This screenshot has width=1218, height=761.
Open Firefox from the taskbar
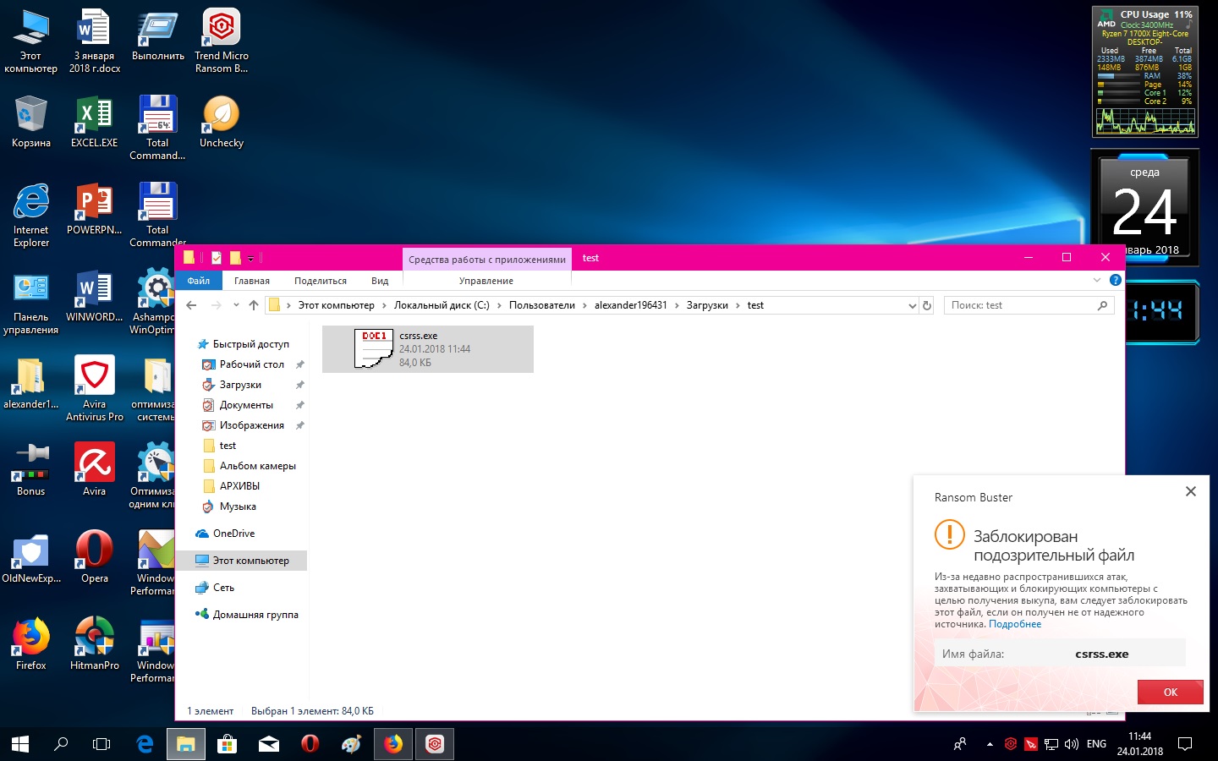tap(393, 744)
